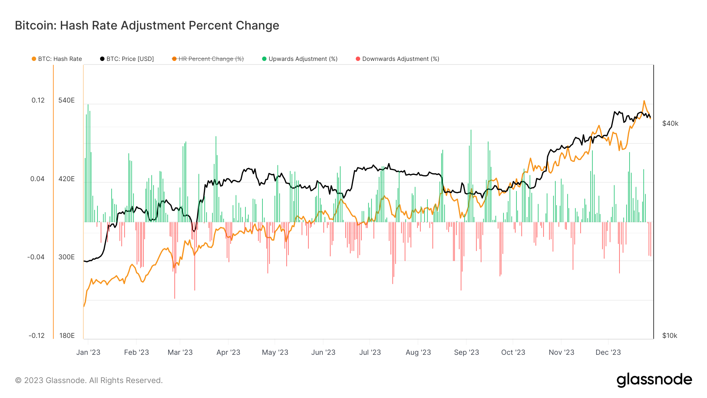Viewport: 707px width, 398px height.
Task: Select the Mar '23 axis tick label
Action: [180, 352]
